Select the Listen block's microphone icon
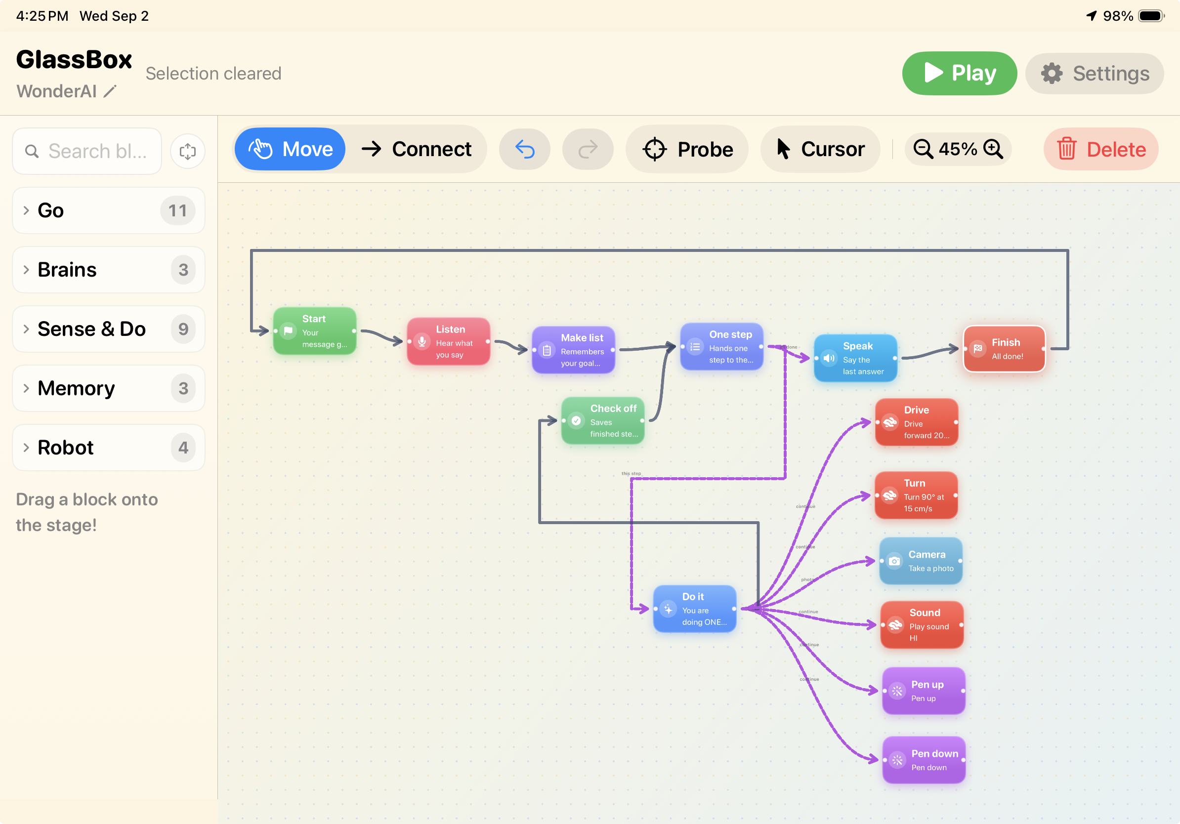This screenshot has height=824, width=1180. [x=422, y=341]
